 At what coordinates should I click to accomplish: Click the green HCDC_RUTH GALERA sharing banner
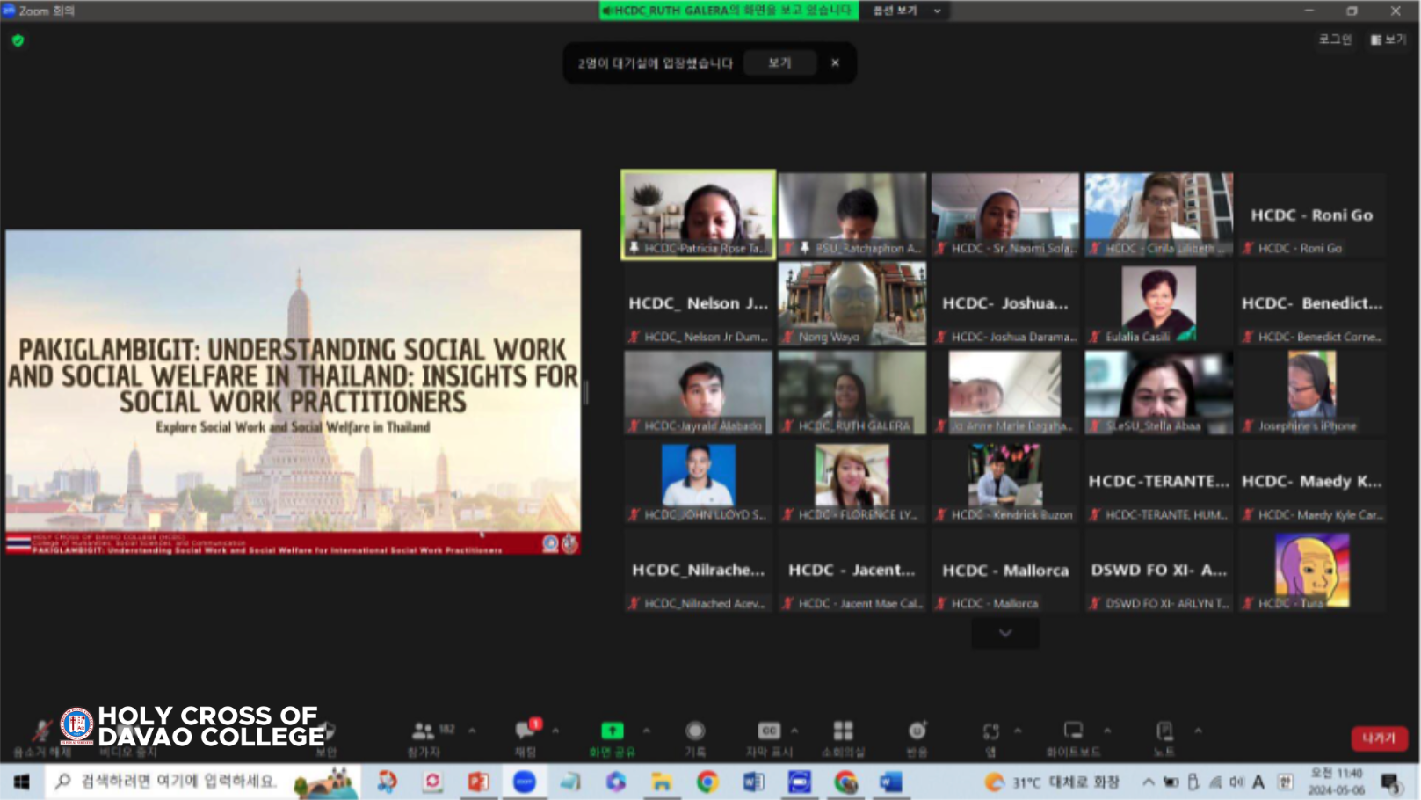pos(729,11)
